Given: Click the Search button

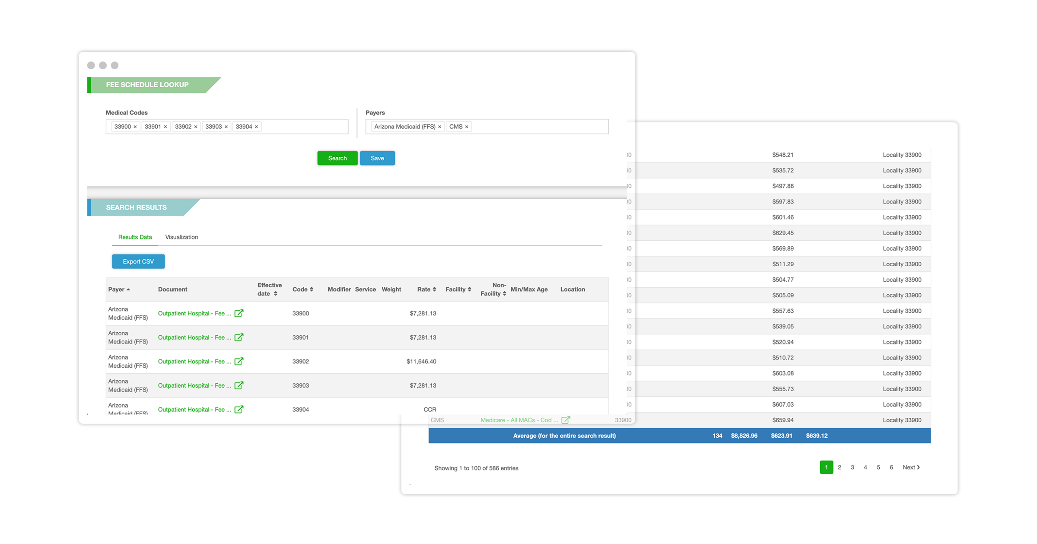Looking at the screenshot, I should (337, 158).
